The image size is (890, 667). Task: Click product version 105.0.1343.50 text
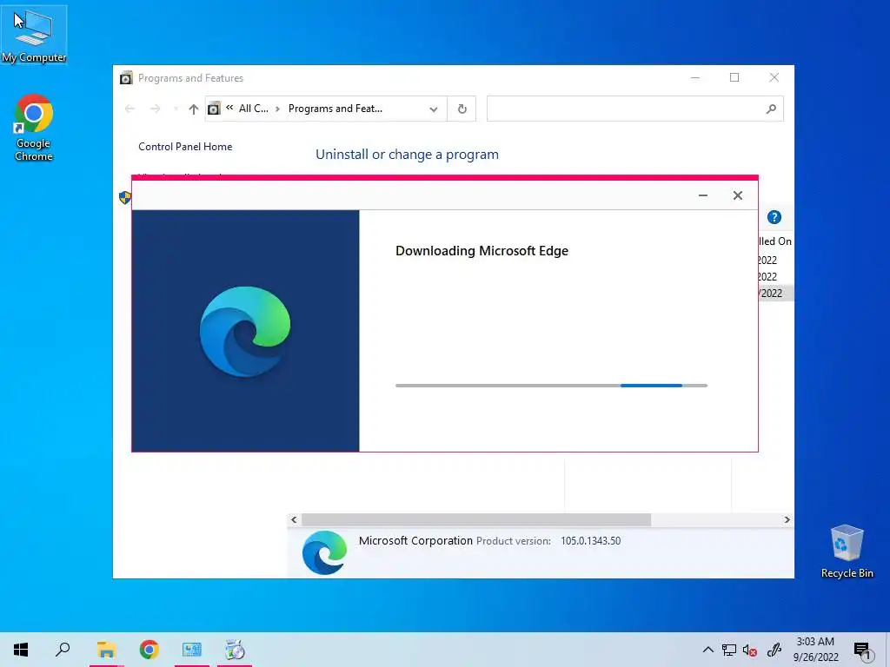tap(590, 541)
